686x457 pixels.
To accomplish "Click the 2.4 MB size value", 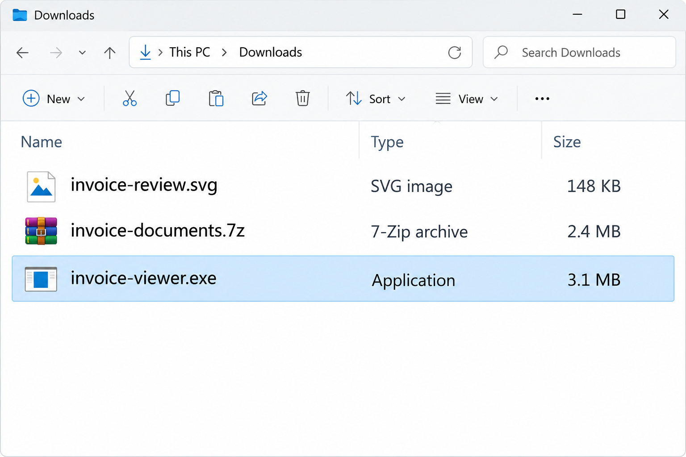I will 594,232.
